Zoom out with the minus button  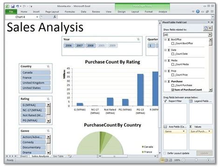[184, 160]
